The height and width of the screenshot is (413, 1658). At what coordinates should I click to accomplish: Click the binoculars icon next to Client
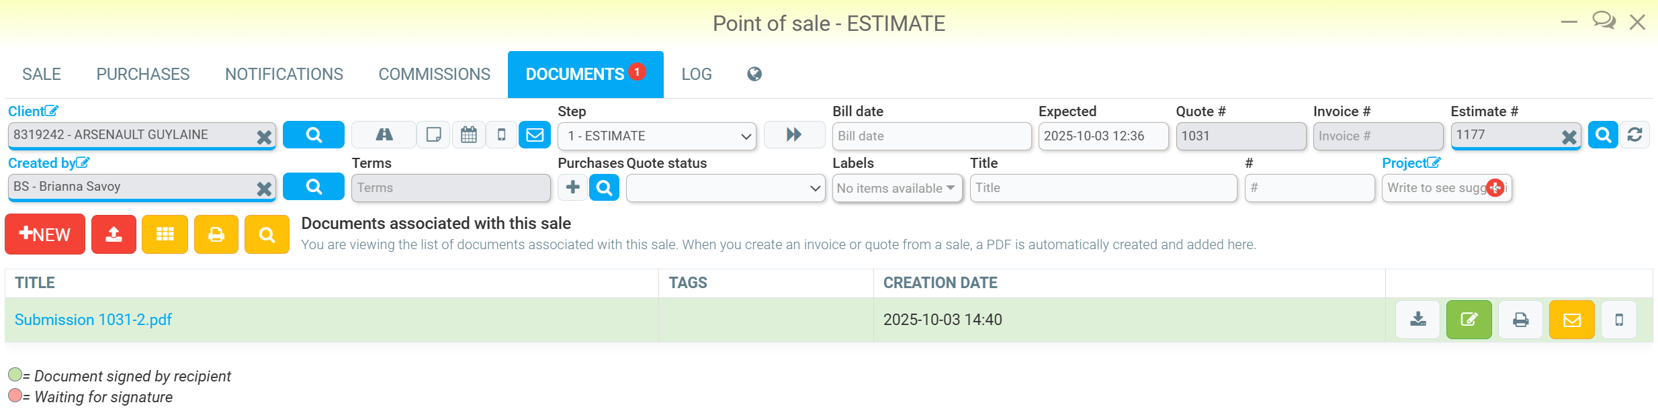(384, 135)
